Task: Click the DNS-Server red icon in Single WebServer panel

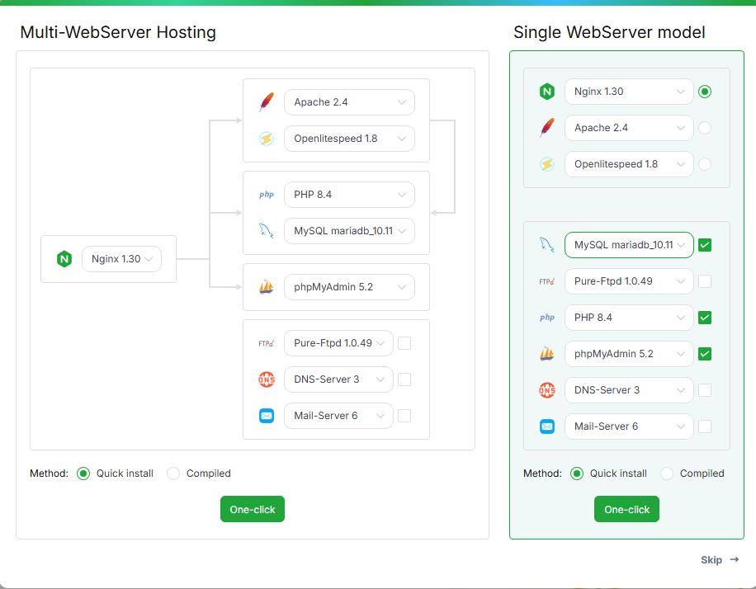Action: tap(547, 390)
